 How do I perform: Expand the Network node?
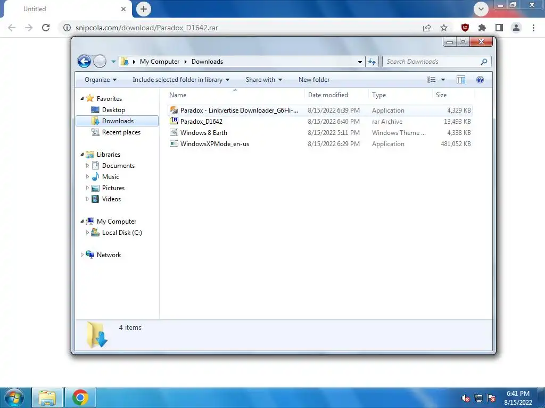tap(82, 254)
